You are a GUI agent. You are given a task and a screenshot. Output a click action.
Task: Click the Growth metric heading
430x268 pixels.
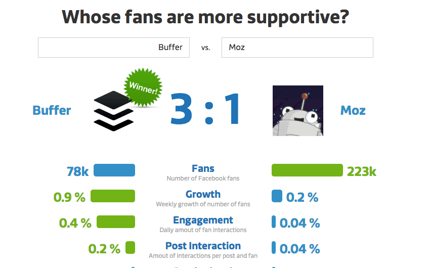(203, 194)
